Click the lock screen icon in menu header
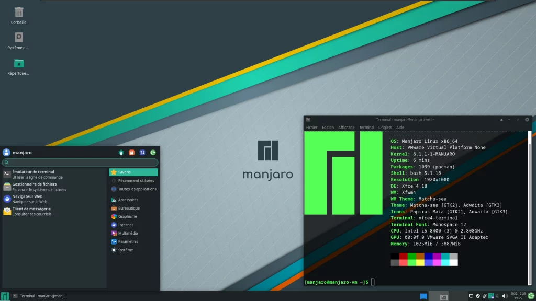536x301 pixels. pyautogui.click(x=132, y=153)
